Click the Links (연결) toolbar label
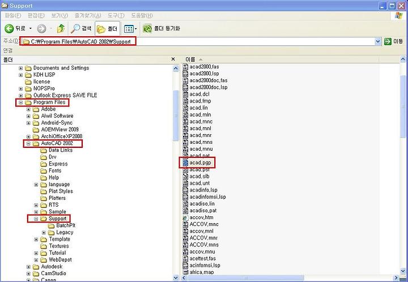 point(8,50)
